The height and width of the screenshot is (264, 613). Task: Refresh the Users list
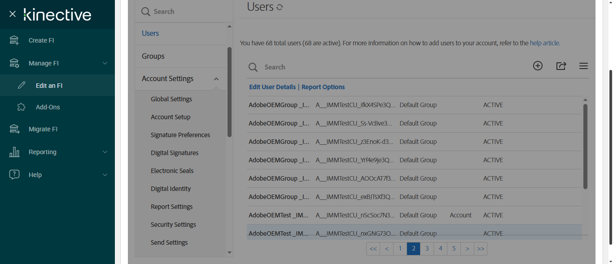tap(280, 7)
